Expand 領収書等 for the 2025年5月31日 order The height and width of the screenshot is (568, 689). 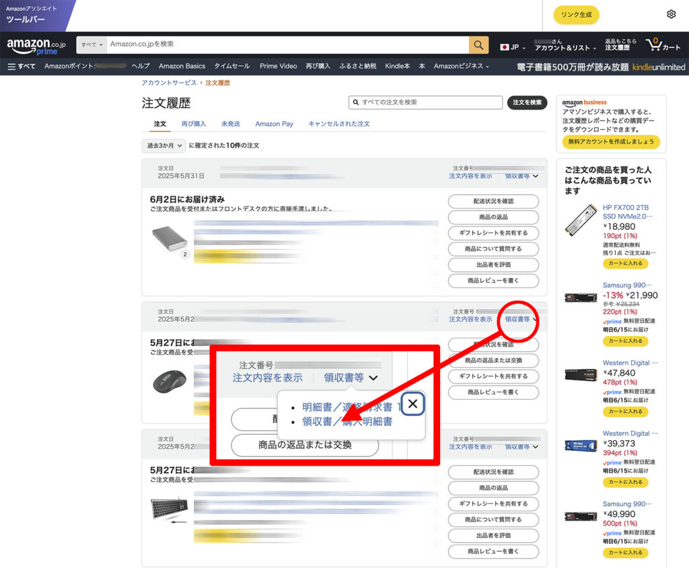[x=521, y=176]
